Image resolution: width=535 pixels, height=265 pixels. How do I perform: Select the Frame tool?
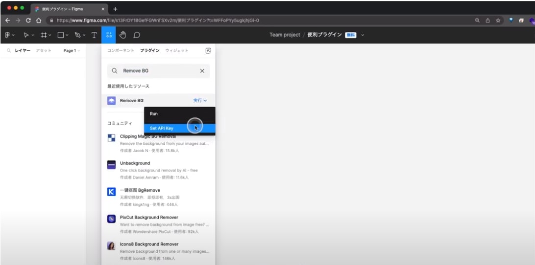(44, 35)
